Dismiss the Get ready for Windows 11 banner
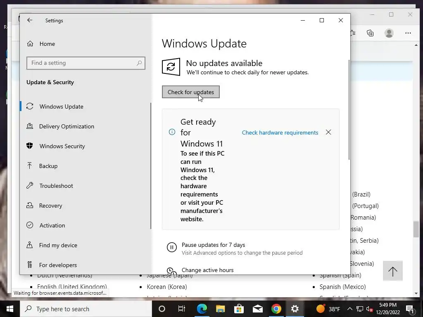The height and width of the screenshot is (317, 423). [328, 132]
